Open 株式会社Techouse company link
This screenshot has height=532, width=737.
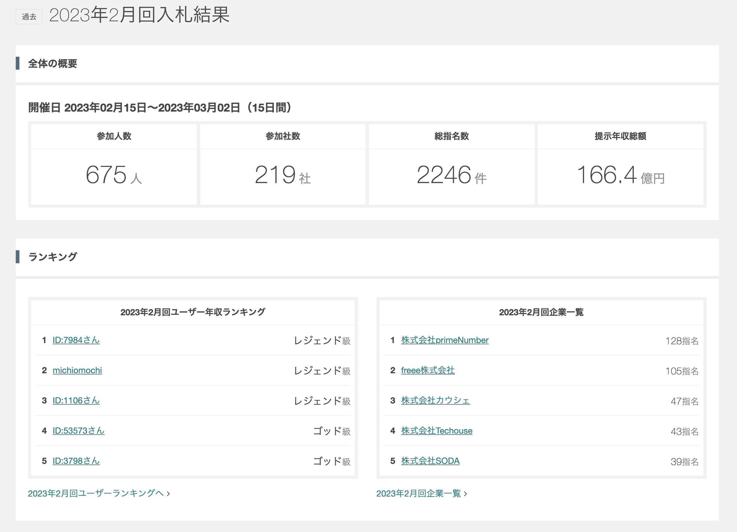[x=437, y=431]
